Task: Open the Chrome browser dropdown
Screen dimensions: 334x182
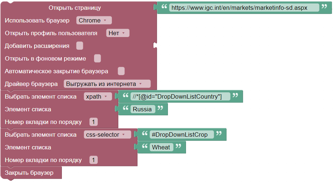Action: (x=94, y=20)
